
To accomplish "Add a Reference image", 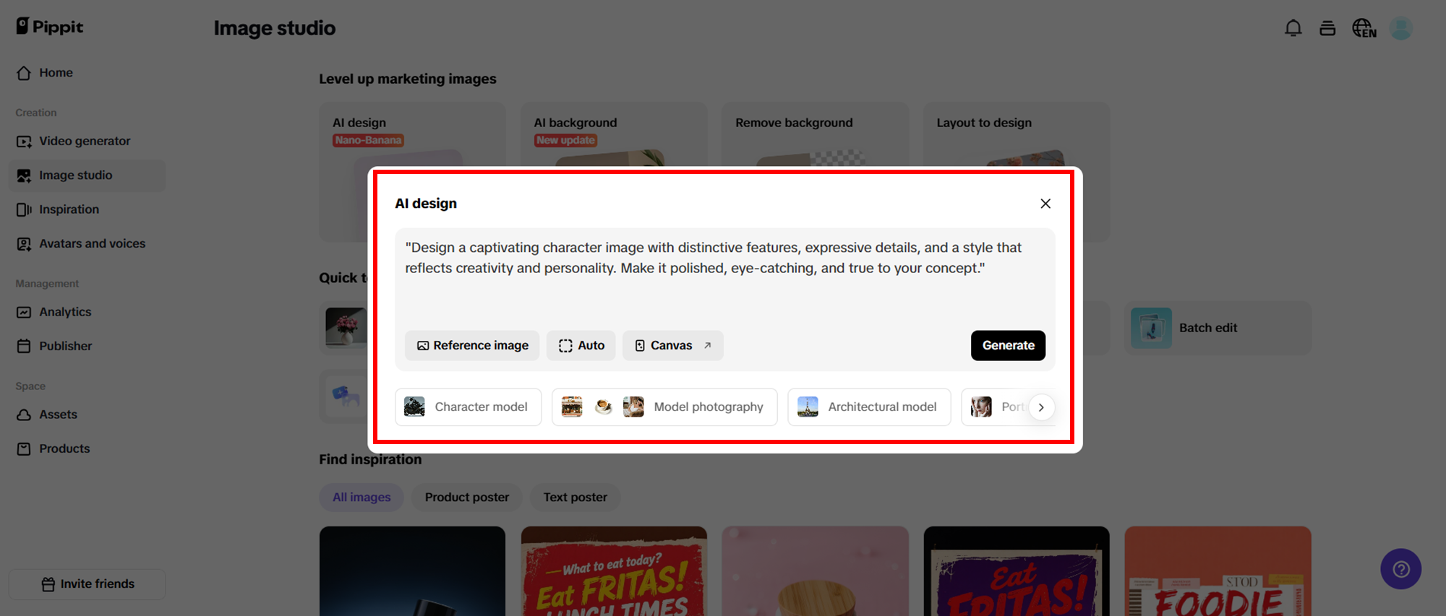I will coord(472,346).
